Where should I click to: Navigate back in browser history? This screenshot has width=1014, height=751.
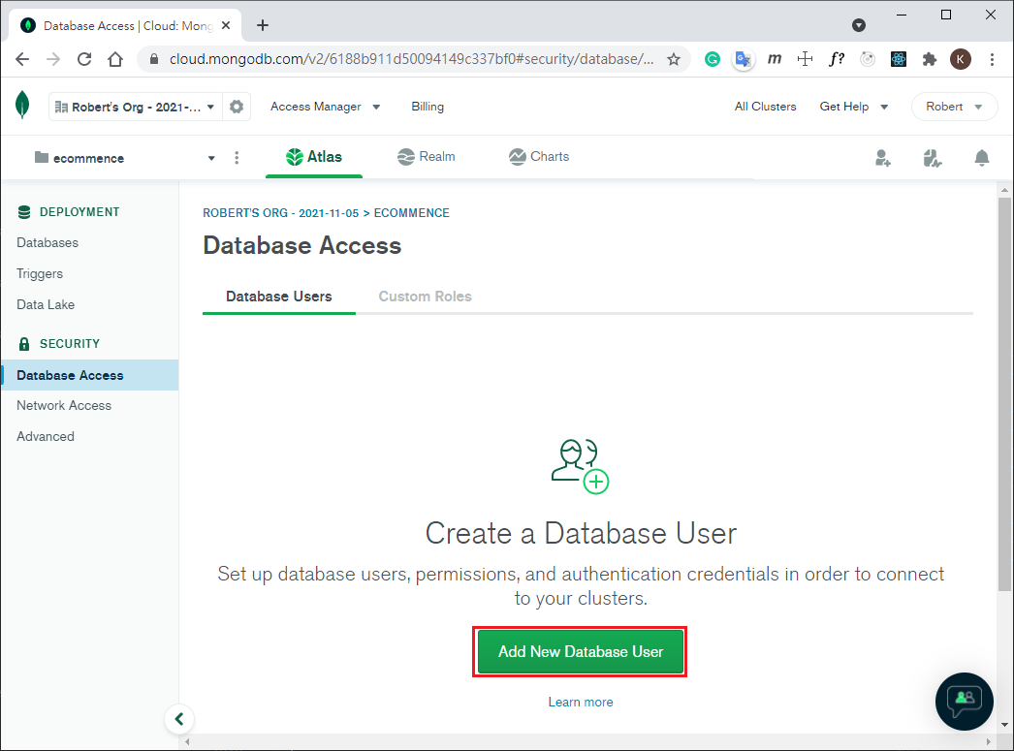(x=22, y=59)
